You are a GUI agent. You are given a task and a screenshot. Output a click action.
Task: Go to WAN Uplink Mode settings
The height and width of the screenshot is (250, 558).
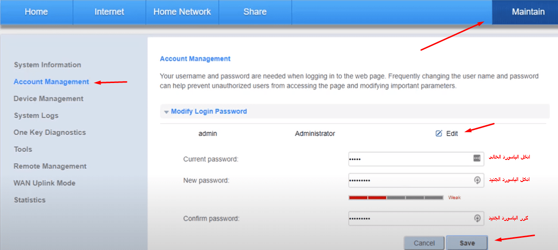click(45, 183)
